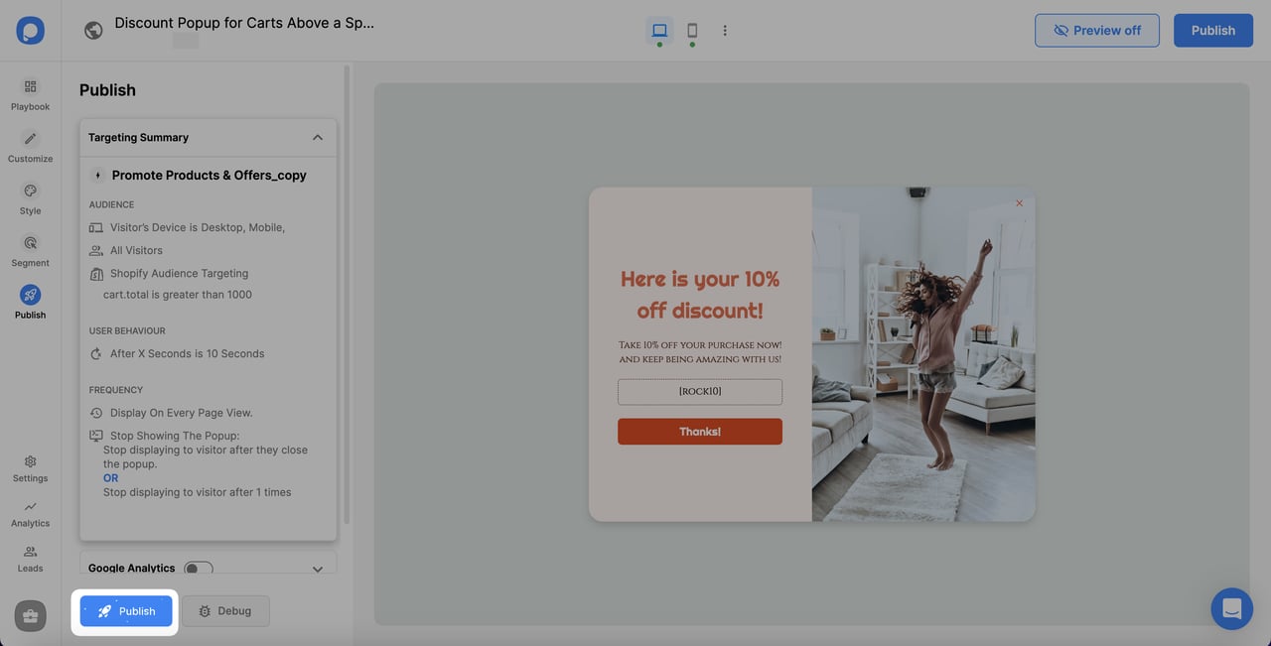This screenshot has width=1271, height=646.
Task: Click cart.total is greater than 1000
Action: click(178, 295)
